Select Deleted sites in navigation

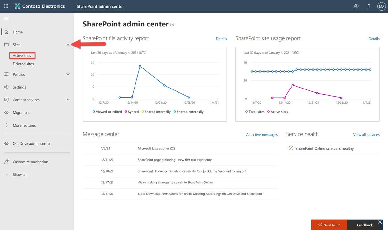(x=23, y=64)
